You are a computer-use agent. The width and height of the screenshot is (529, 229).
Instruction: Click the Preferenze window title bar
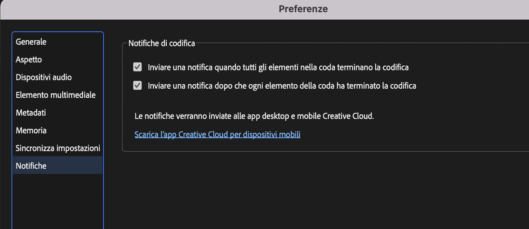tap(302, 9)
